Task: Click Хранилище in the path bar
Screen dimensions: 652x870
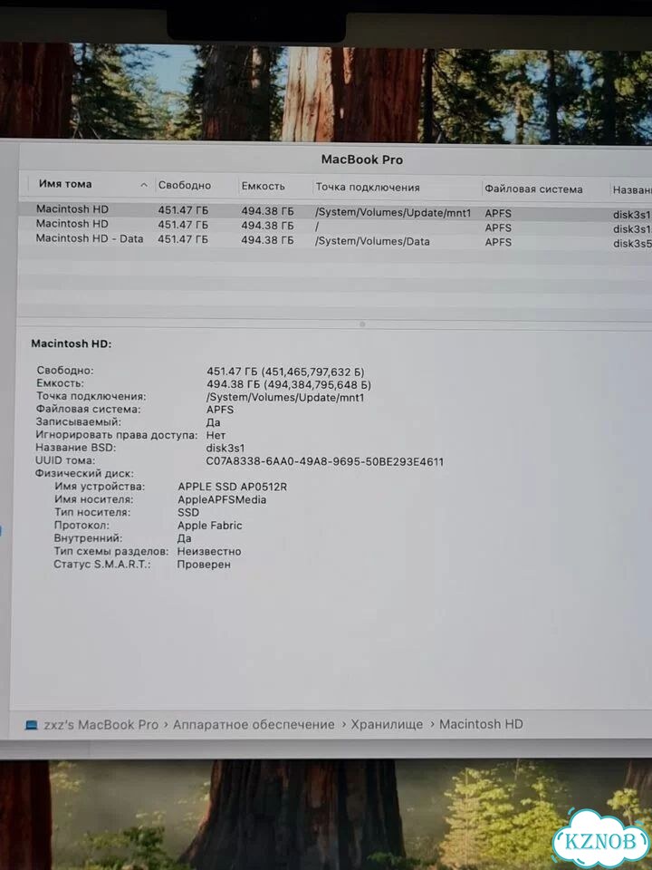Action: point(387,725)
